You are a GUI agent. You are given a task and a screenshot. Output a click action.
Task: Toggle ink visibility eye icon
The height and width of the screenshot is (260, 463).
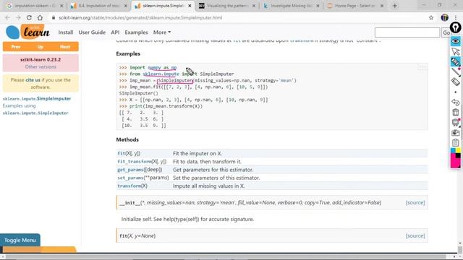[455, 41]
